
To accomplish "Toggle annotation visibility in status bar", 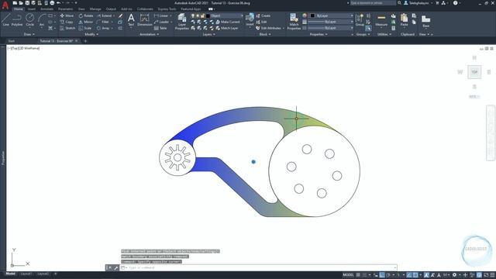I will point(426,275).
